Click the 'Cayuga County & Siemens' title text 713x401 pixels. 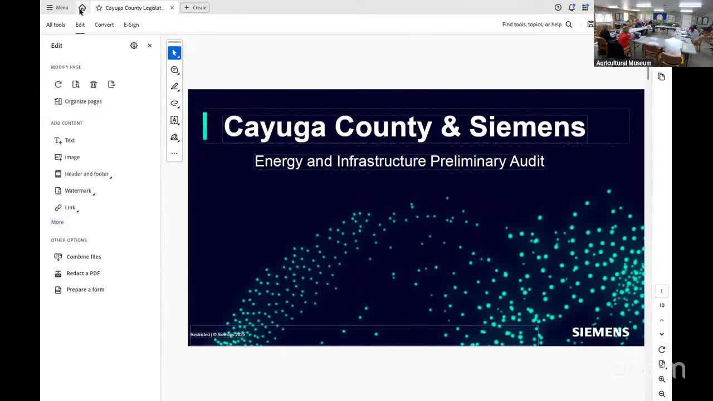coord(404,127)
